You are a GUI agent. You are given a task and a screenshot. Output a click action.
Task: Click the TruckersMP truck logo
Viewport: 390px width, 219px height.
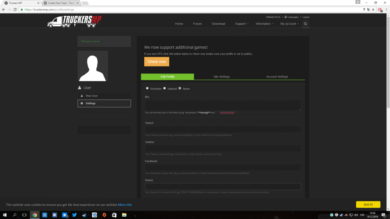point(74,22)
